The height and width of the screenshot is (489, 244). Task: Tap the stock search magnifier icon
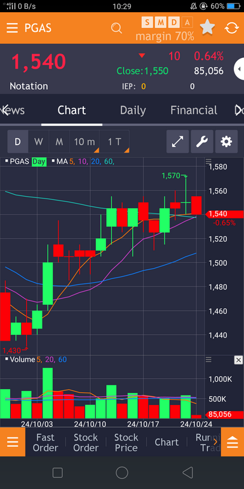(x=116, y=28)
